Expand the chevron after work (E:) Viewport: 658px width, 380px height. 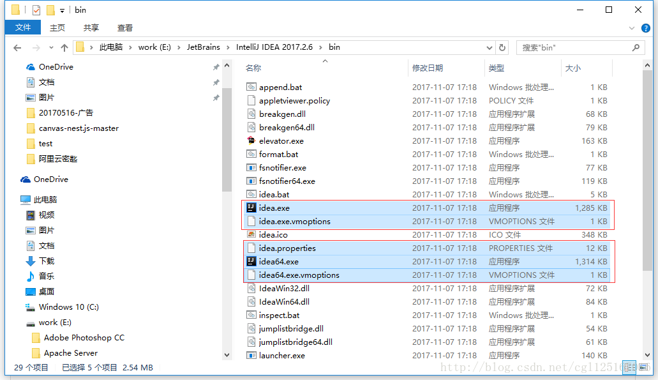click(178, 47)
